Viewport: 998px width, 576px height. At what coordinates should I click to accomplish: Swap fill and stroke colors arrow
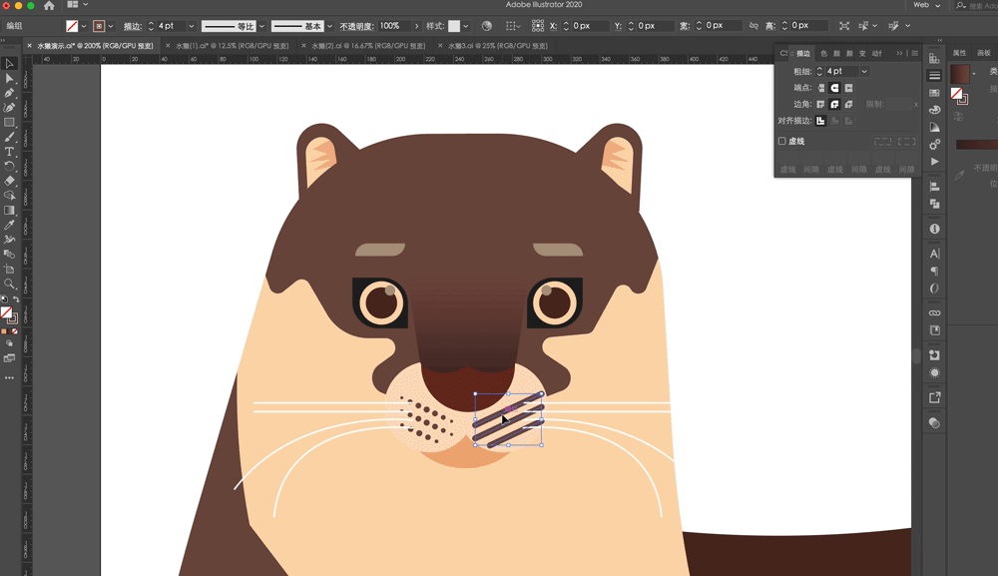16,299
